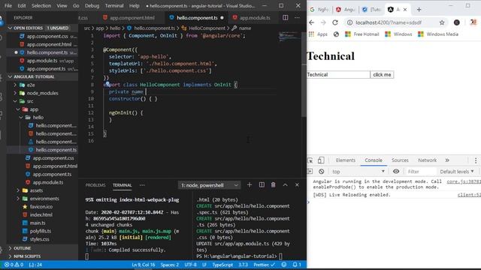Click the feedback smiley in status bar

tap(284, 265)
